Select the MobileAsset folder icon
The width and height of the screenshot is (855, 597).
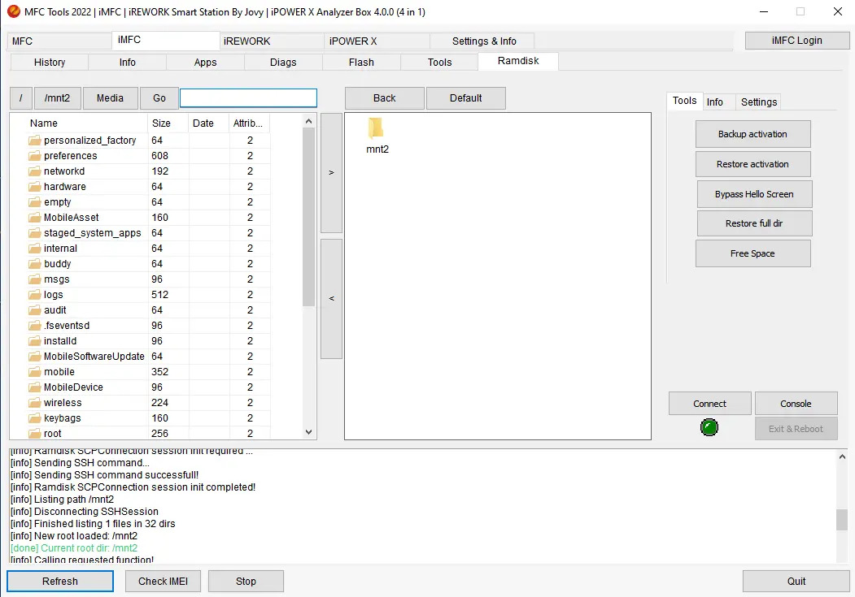point(35,218)
